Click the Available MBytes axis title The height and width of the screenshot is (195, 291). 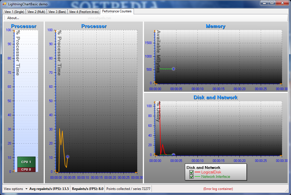click(158, 52)
